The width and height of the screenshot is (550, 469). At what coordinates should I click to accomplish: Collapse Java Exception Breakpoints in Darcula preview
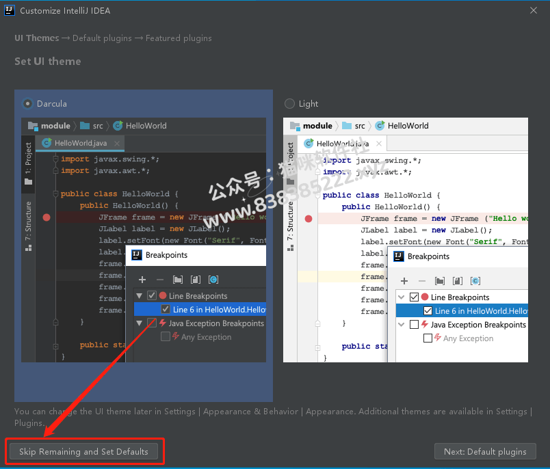[x=140, y=323]
